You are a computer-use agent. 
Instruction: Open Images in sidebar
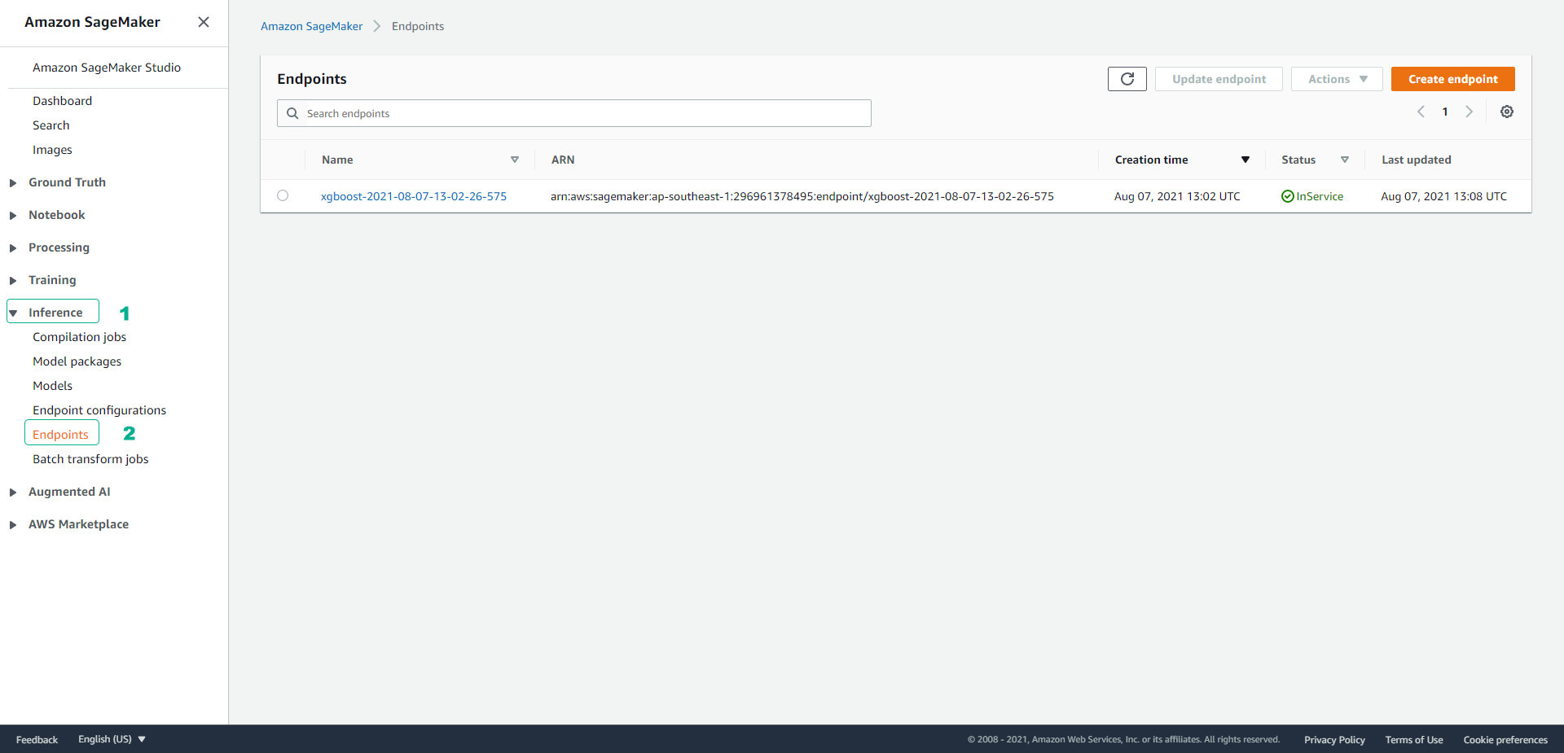[x=52, y=150]
